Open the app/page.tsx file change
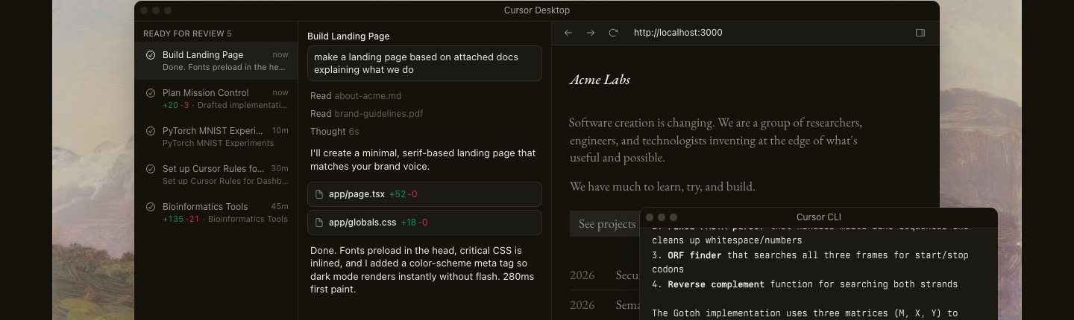Image resolution: width=1074 pixels, height=320 pixels. 424,194
